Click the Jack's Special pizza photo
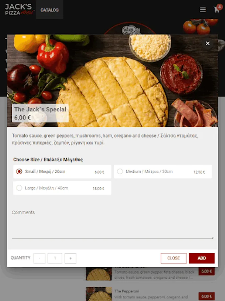The width and height of the screenshot is (225, 301). [x=113, y=81]
